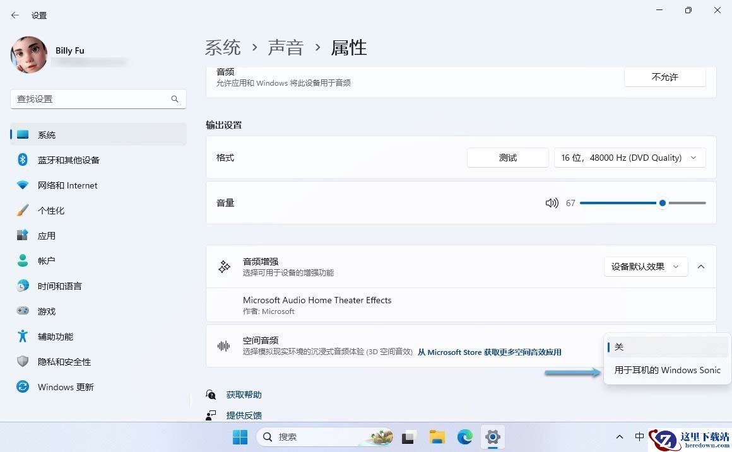The image size is (732, 452).
Task: Restore down the 设置 window
Action: [688, 10]
